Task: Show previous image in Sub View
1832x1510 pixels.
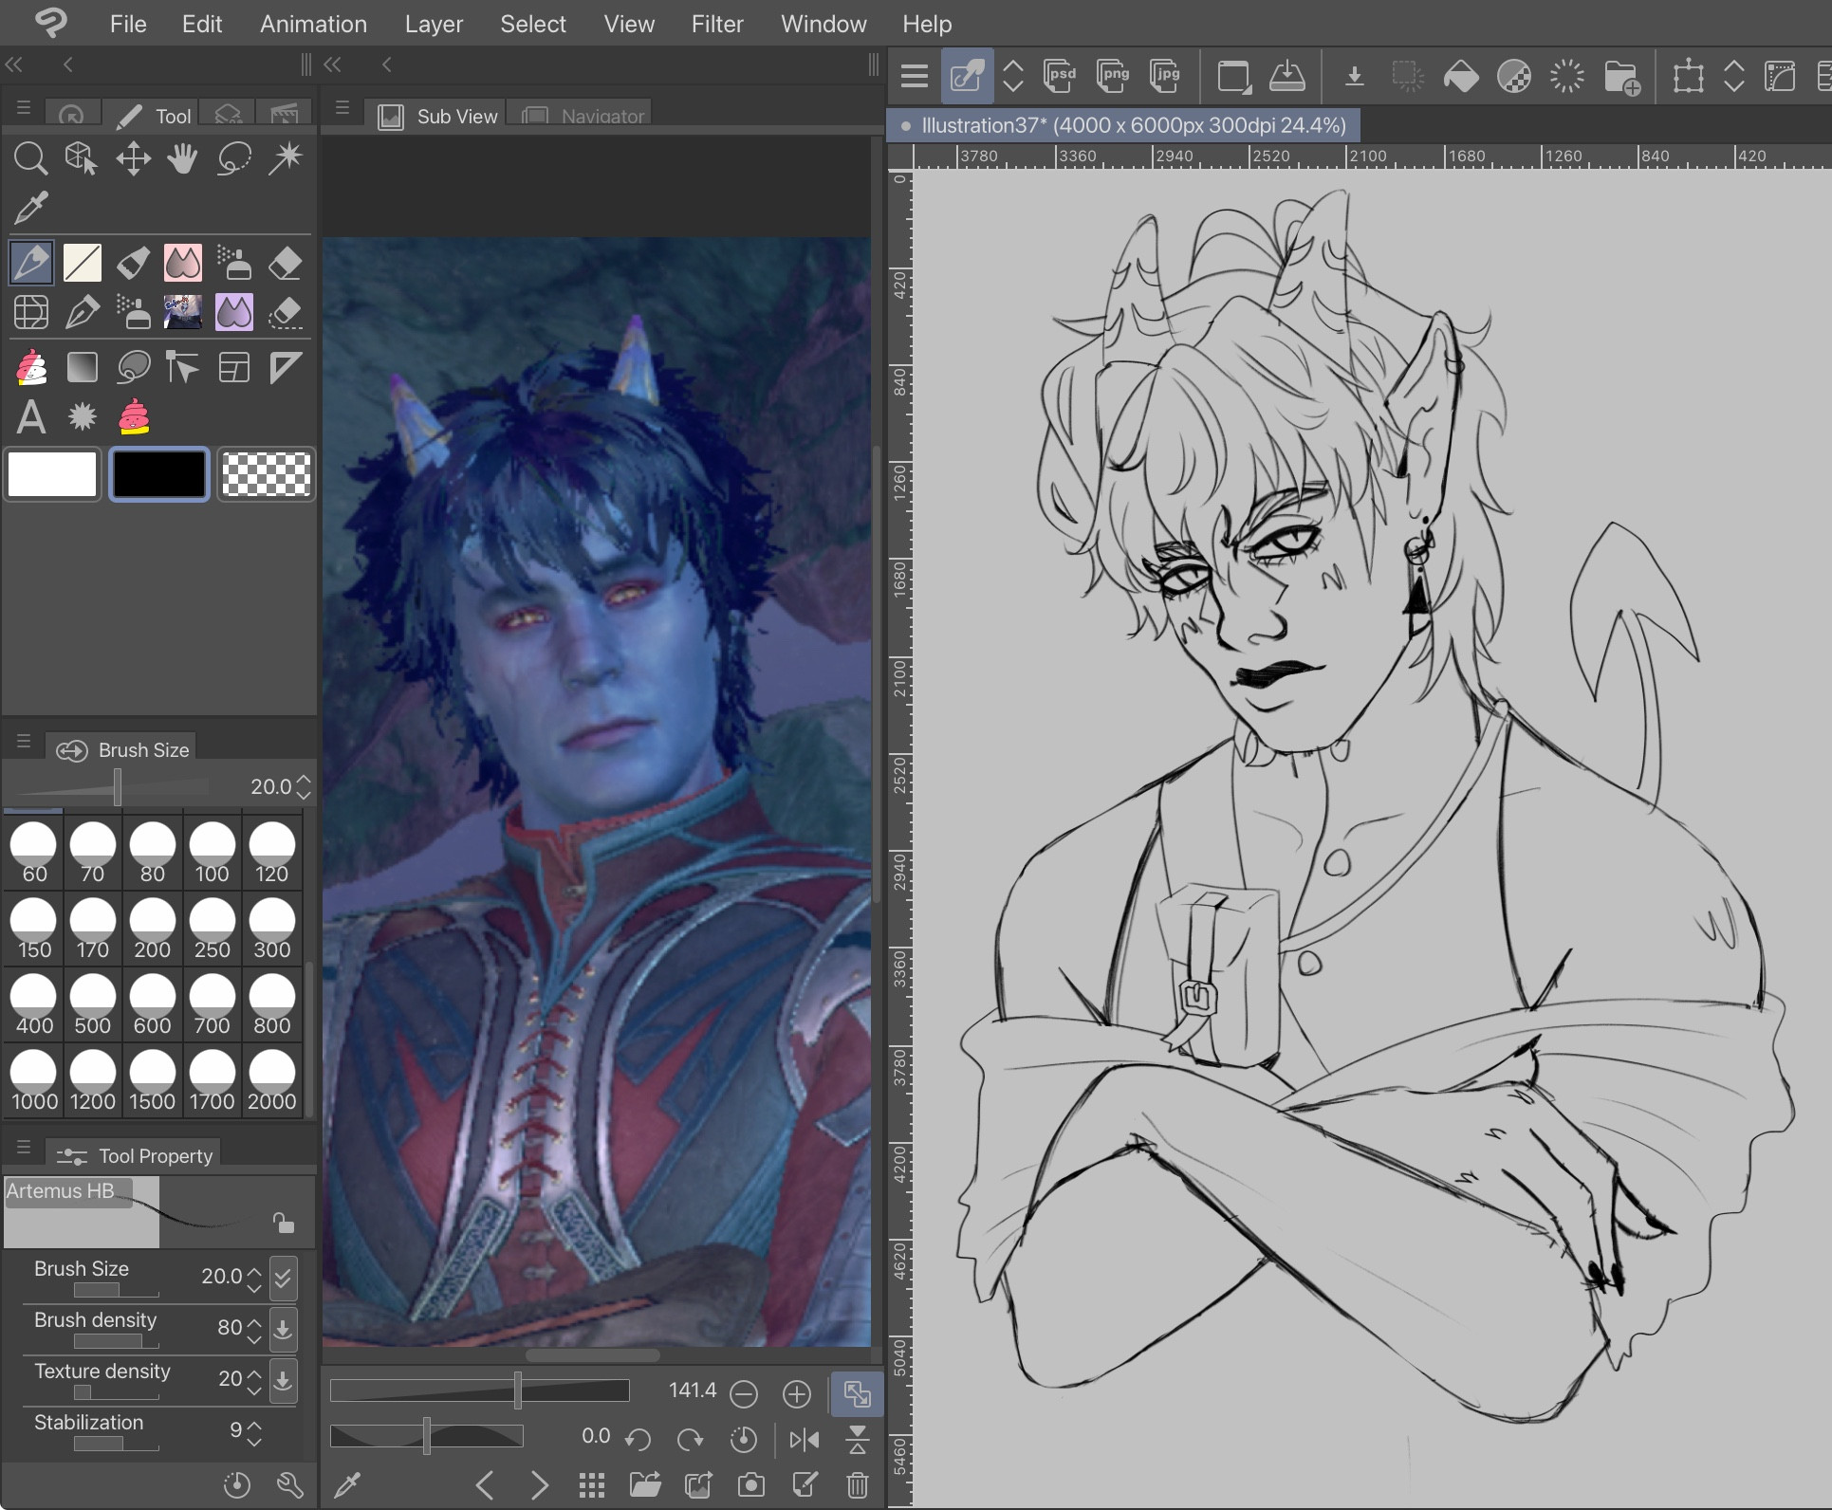Action: [x=485, y=1484]
